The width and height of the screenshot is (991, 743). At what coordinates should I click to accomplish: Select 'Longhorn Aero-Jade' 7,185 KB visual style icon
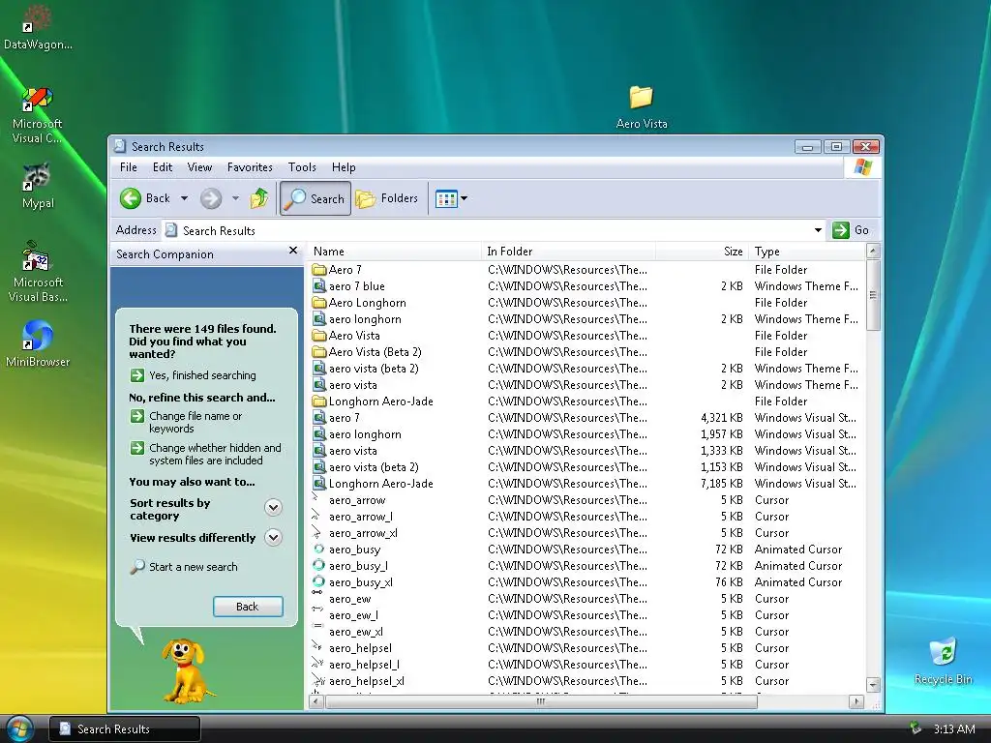(x=319, y=484)
